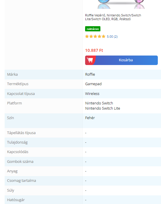Screen dimensions: 161x204
Task: Click the 10.887 Ft price
Action: coord(94,50)
